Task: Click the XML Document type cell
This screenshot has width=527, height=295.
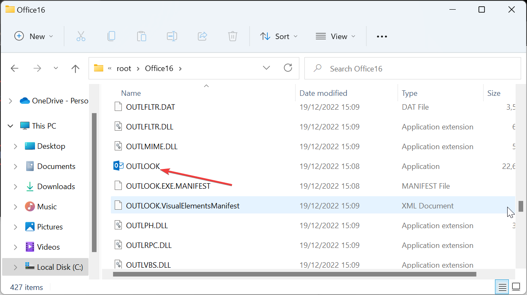Action: 428,205
